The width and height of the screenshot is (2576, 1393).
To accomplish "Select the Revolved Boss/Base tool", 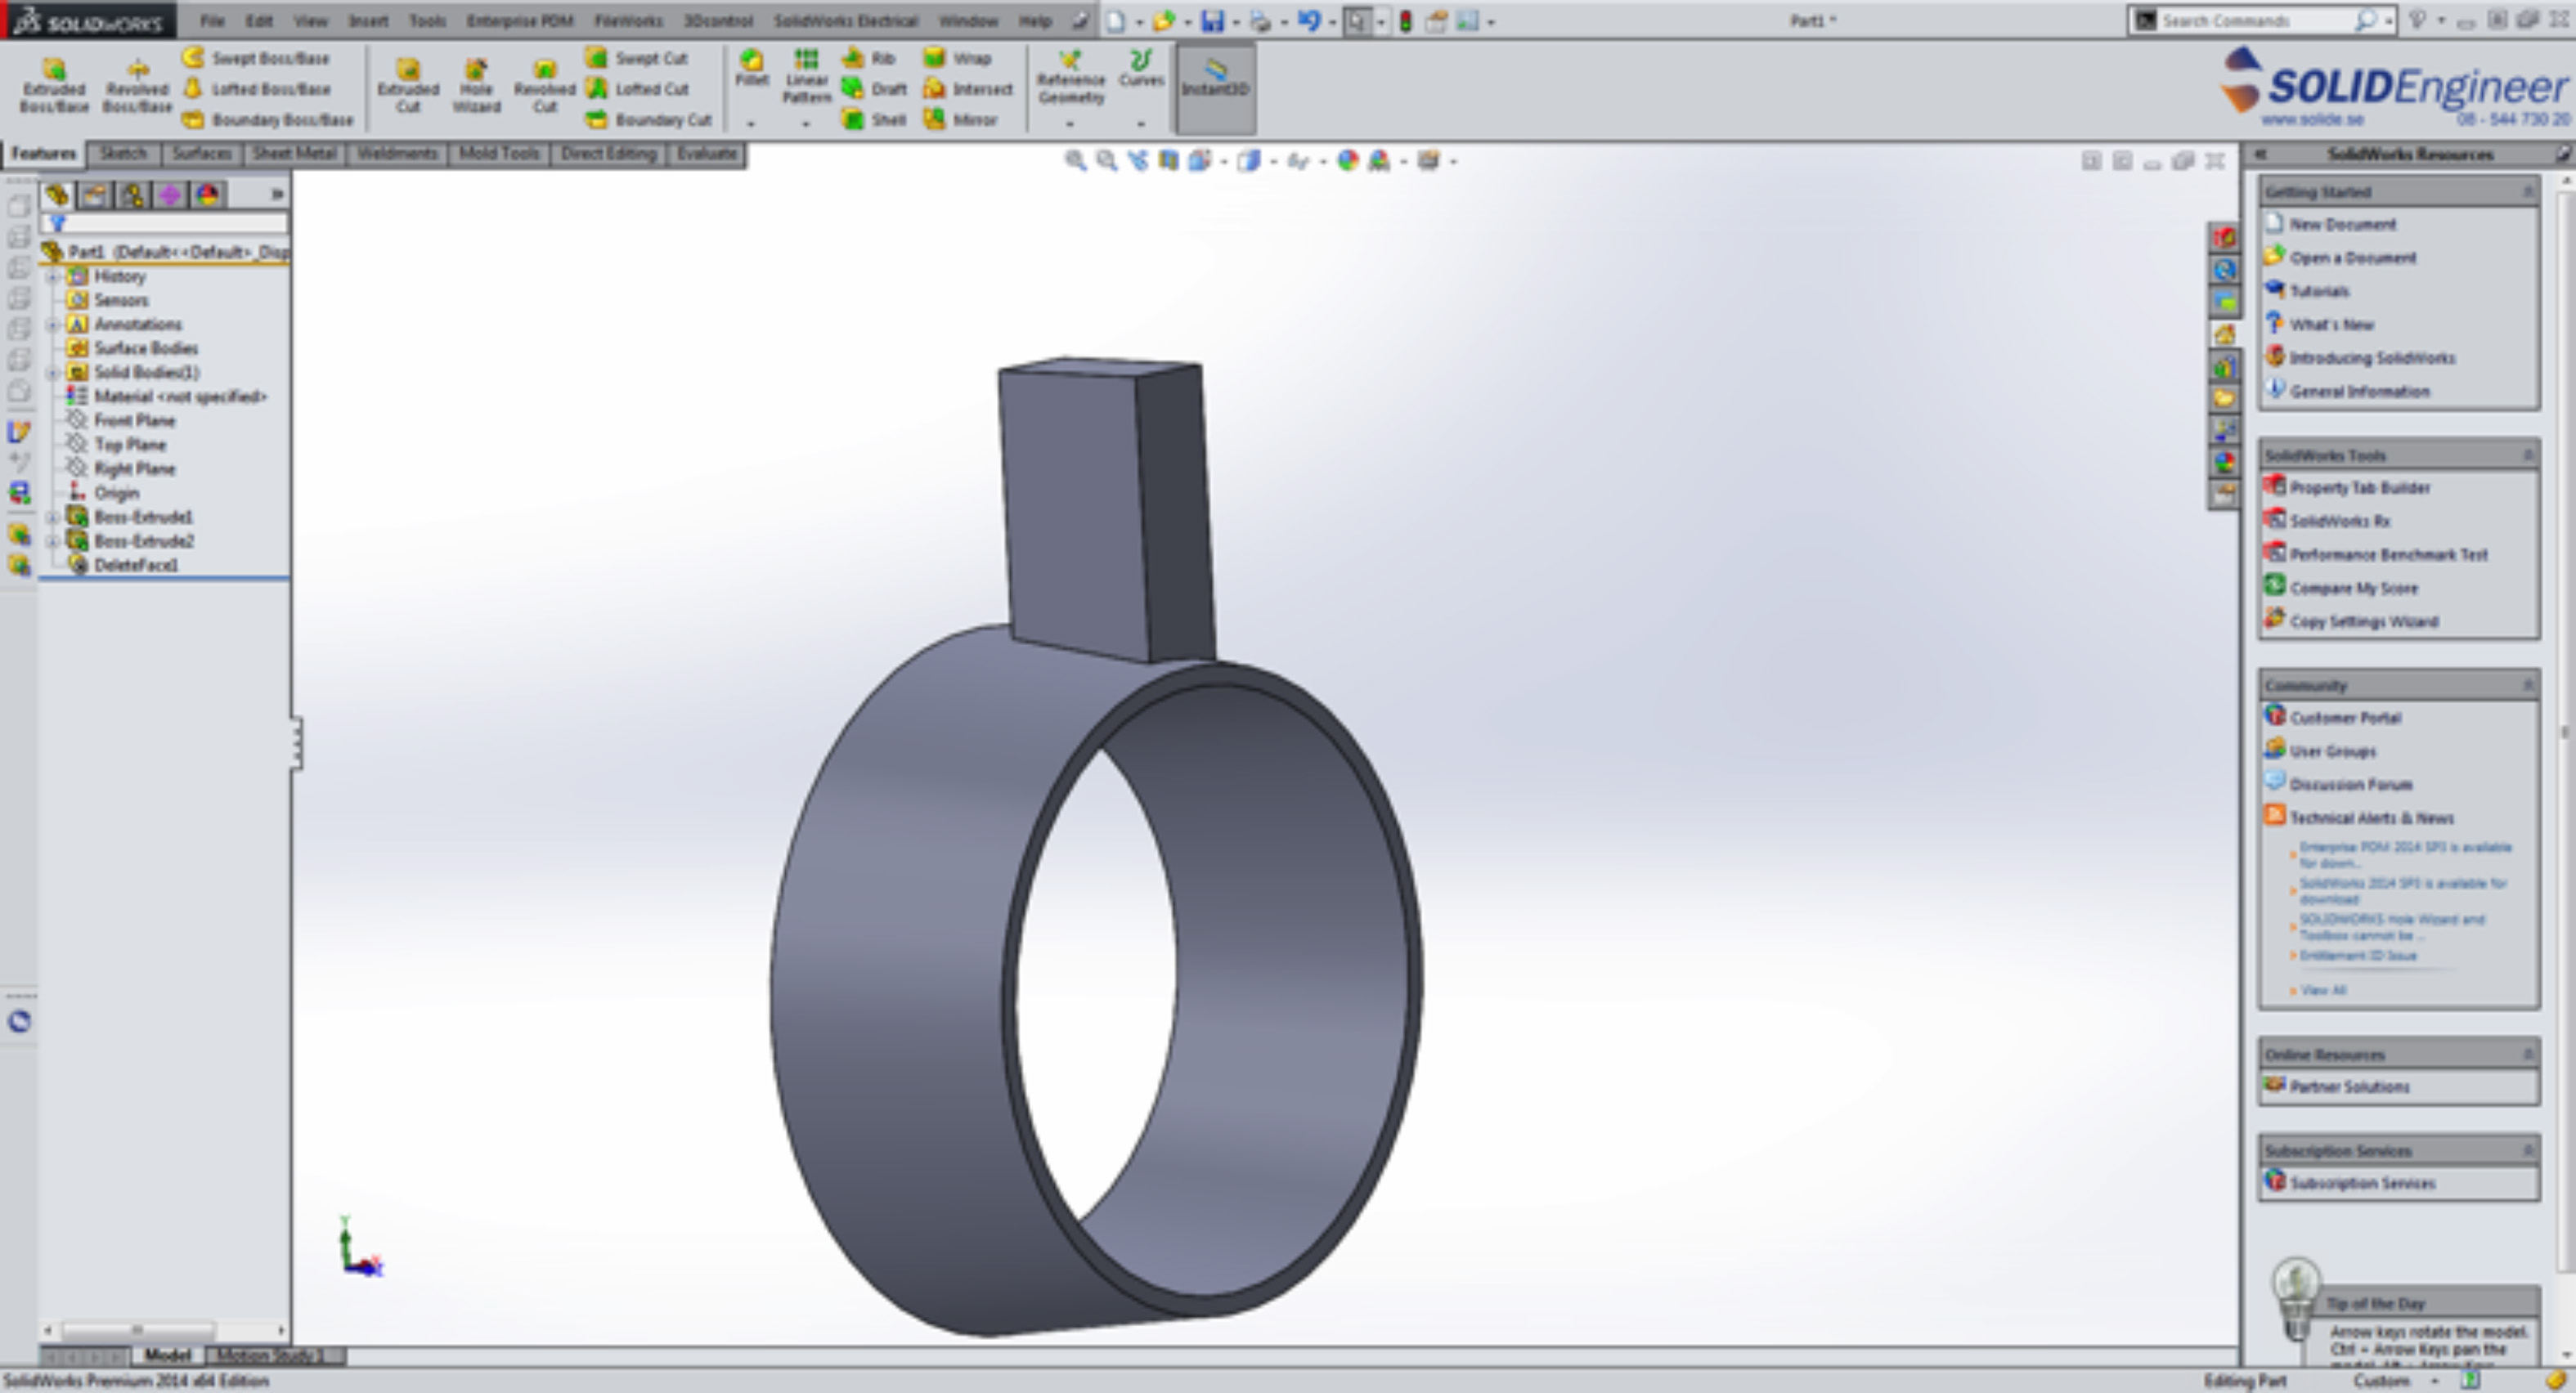I will click(x=137, y=84).
